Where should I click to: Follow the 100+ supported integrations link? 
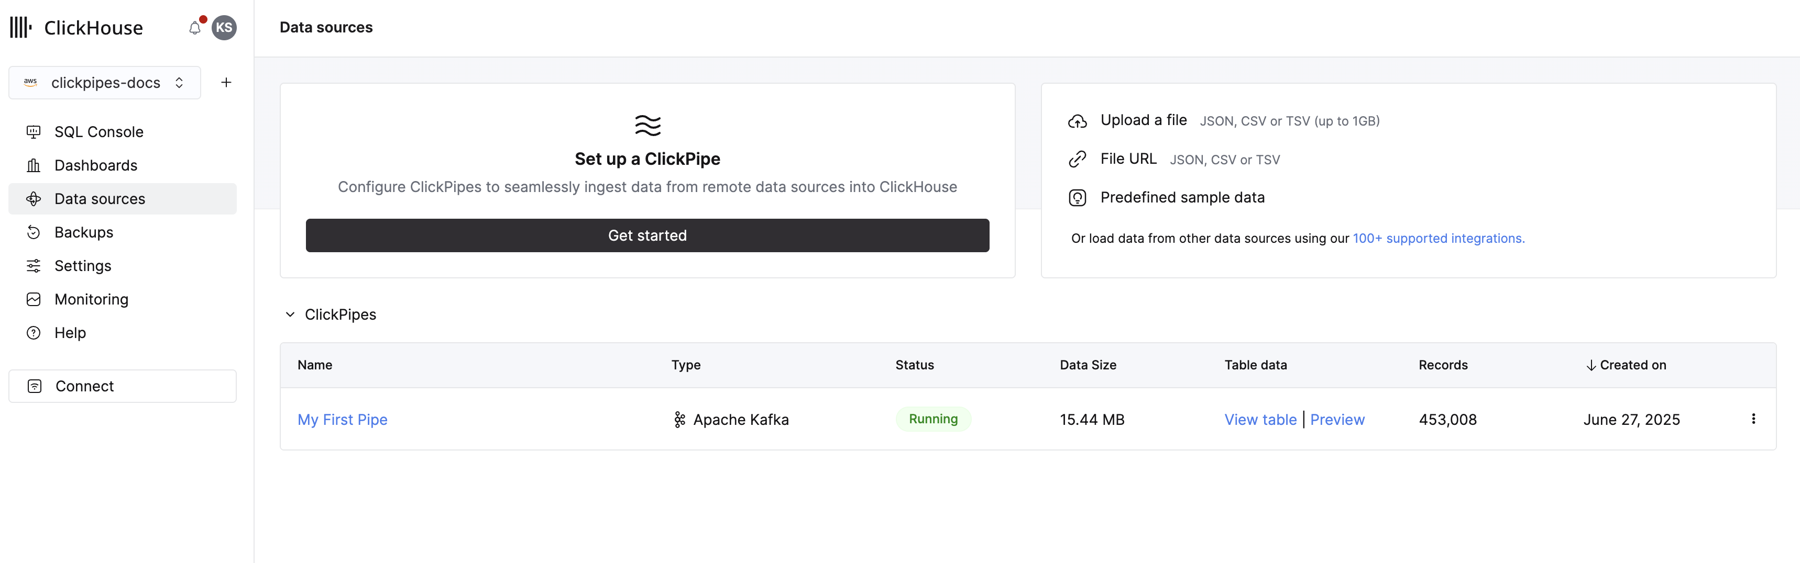tap(1438, 239)
